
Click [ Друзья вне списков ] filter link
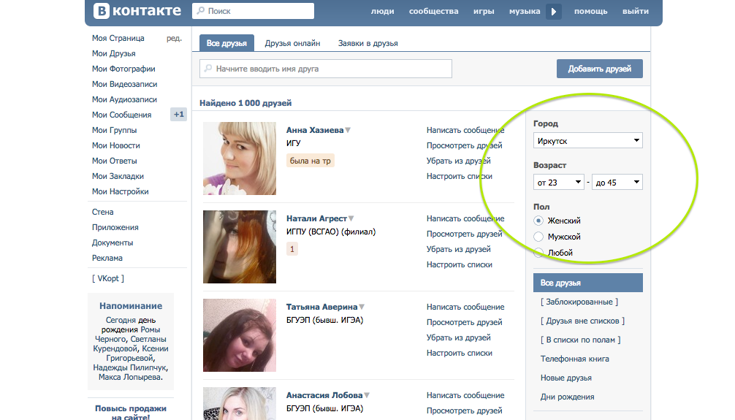[x=582, y=321]
